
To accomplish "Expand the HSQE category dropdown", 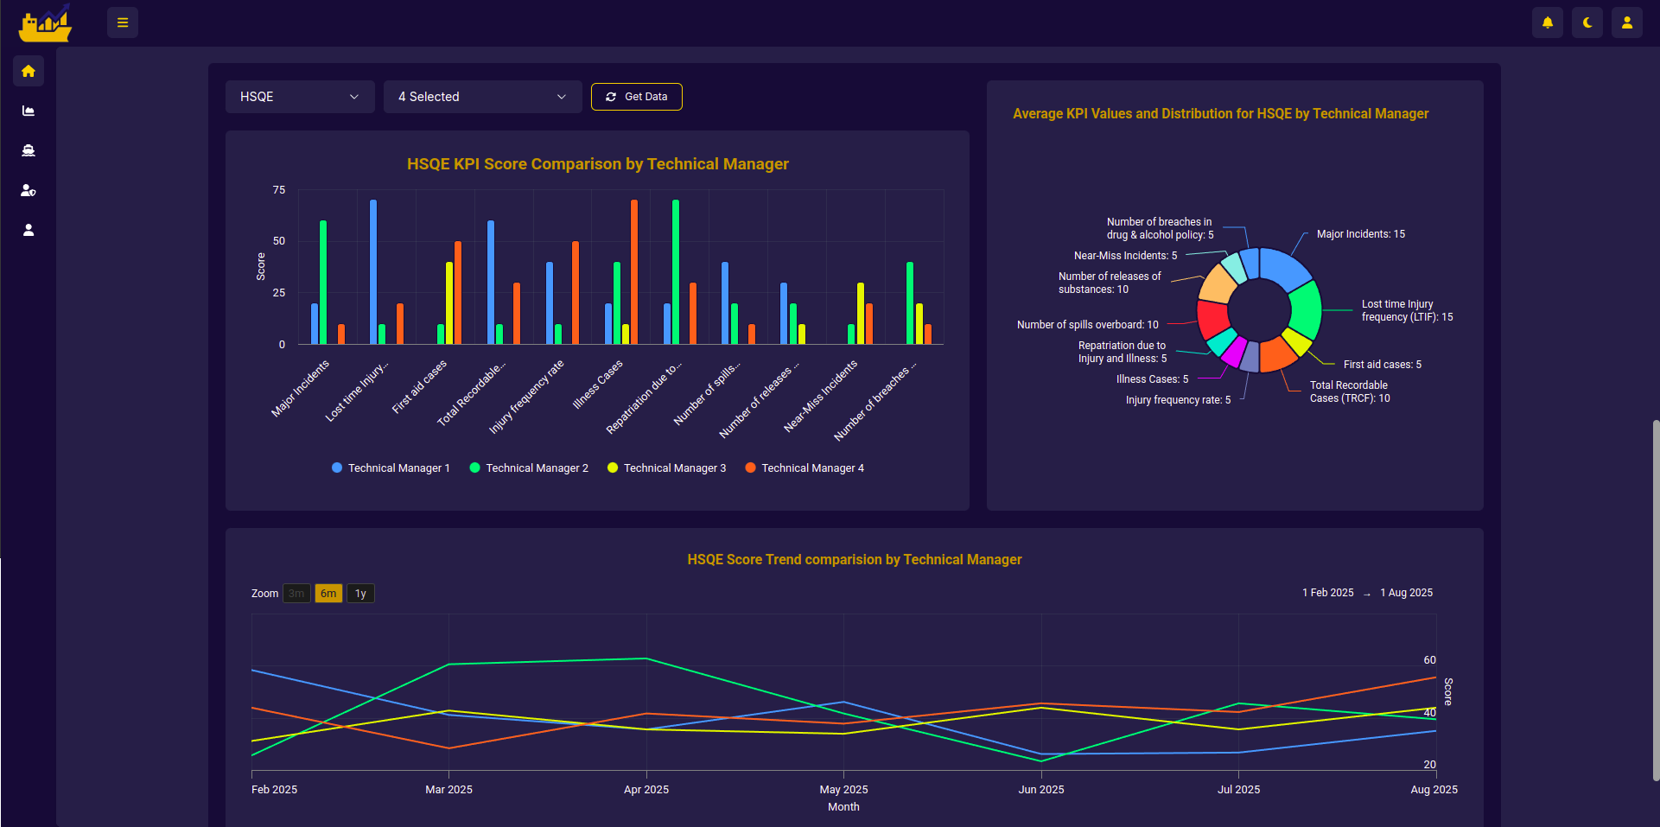I will click(299, 97).
